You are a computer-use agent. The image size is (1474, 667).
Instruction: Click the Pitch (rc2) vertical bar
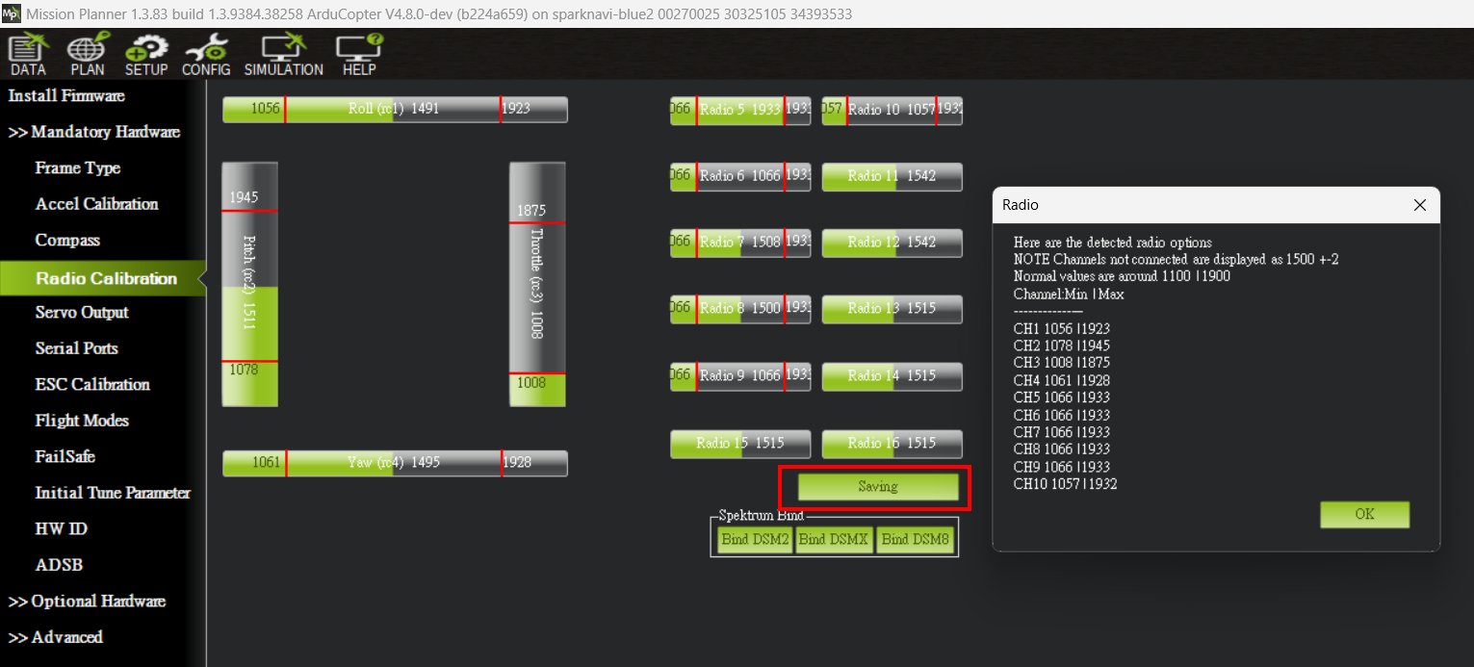pos(249,284)
